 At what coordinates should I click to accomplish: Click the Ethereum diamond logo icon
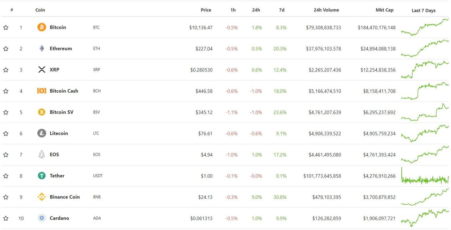coord(42,49)
